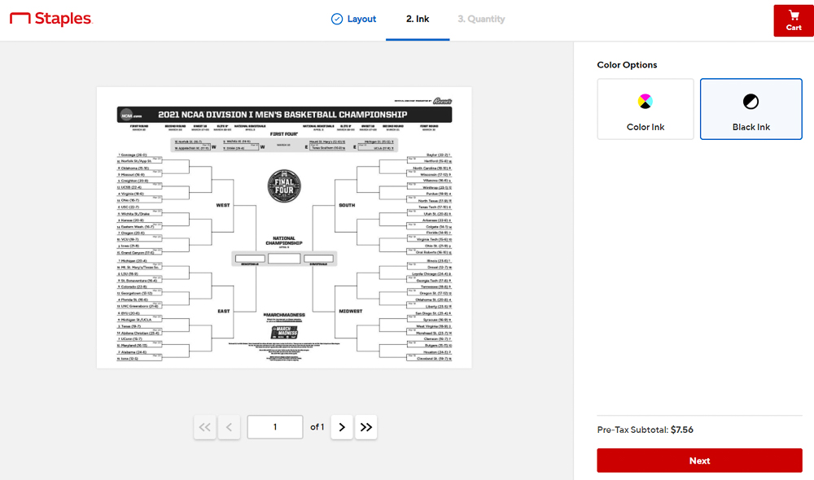Click the Staples logo
Screen dimensions: 814x480
click(x=50, y=19)
